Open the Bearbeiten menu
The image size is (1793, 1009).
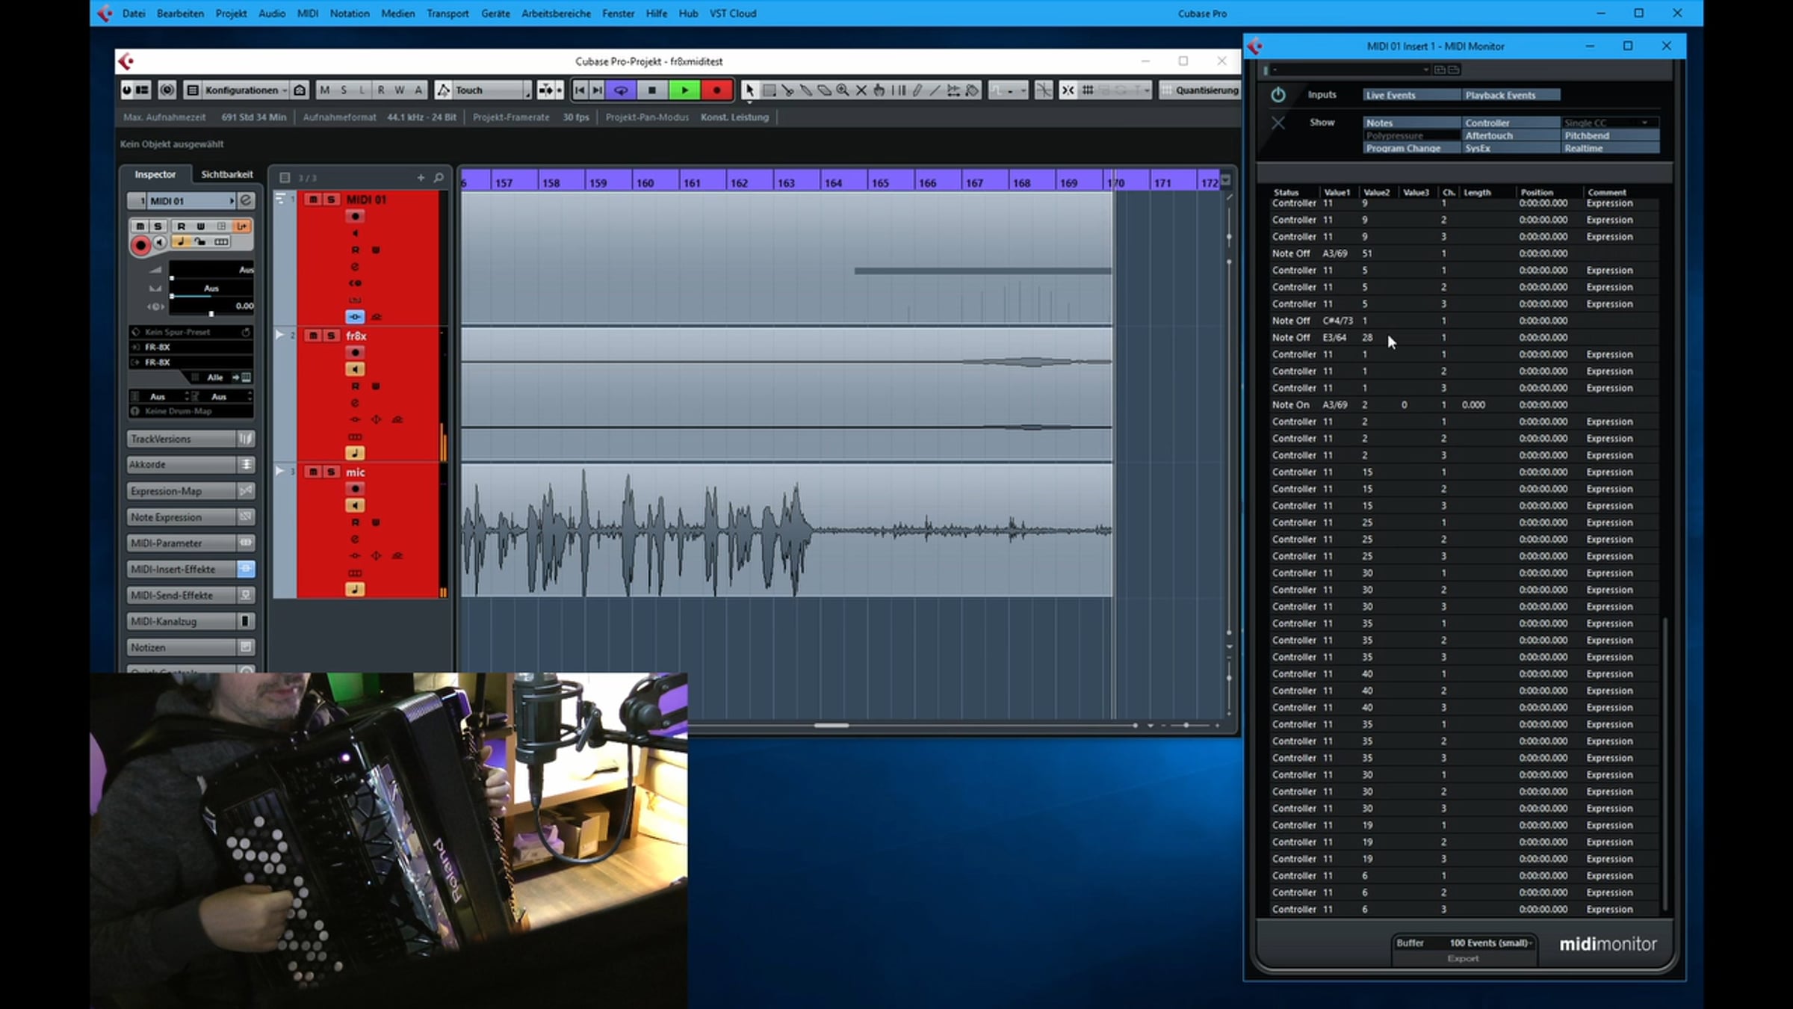point(180,13)
